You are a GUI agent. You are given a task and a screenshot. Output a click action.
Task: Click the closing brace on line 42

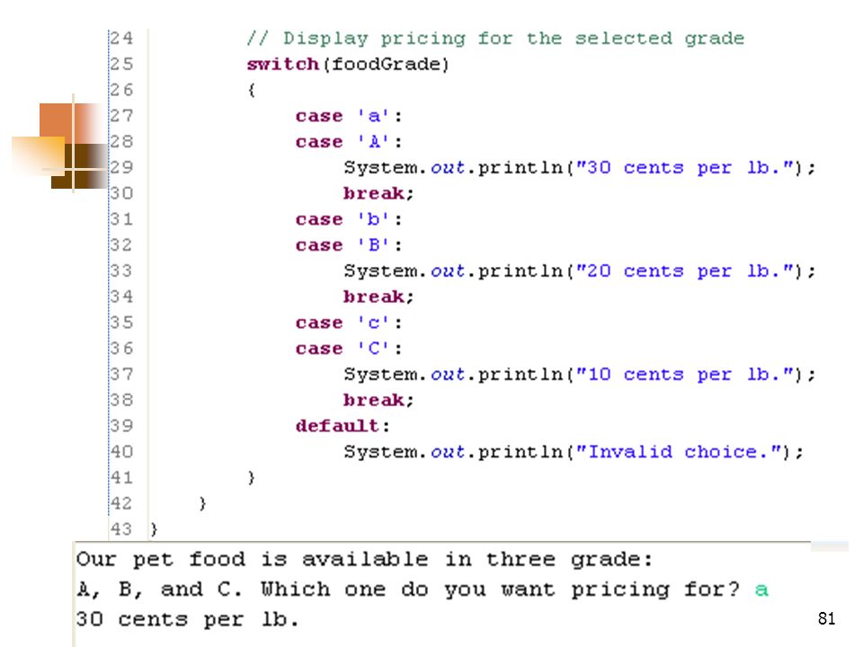202,503
